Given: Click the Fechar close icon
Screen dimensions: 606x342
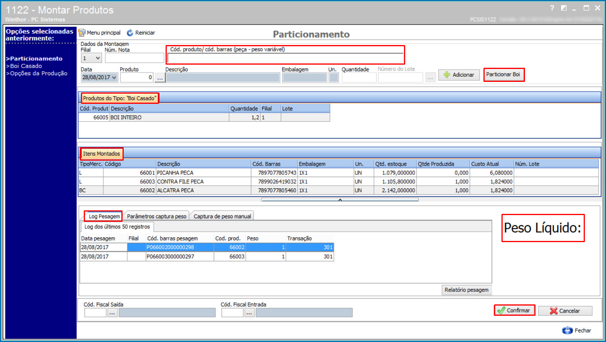Looking at the screenshot, I should pos(567,330).
